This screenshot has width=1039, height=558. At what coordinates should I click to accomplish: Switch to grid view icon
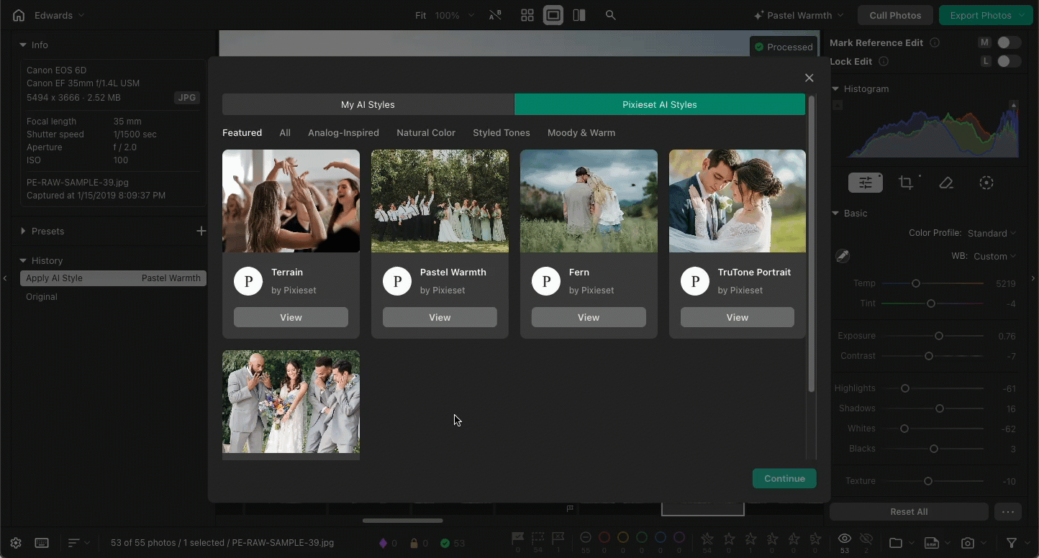[x=527, y=15]
